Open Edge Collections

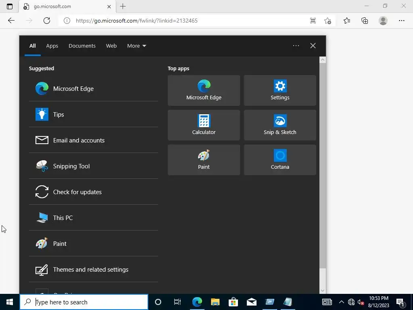click(365, 21)
